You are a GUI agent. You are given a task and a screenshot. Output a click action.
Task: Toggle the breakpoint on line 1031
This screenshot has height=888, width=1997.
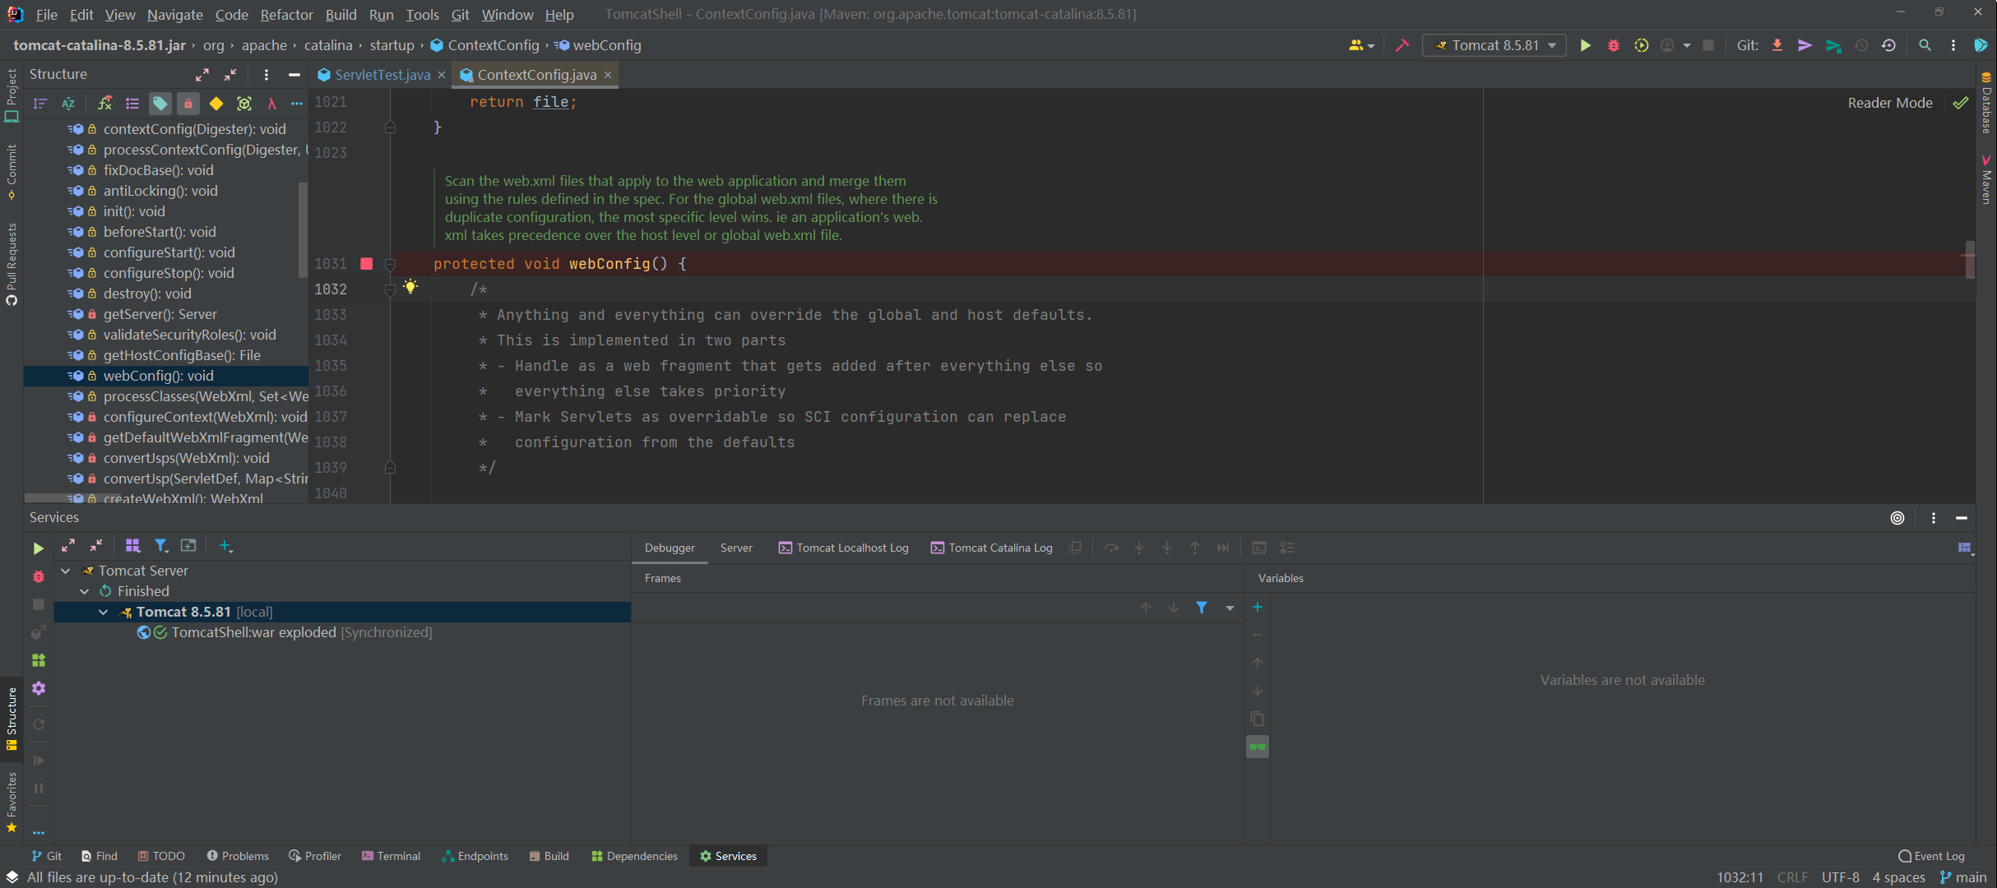click(367, 264)
